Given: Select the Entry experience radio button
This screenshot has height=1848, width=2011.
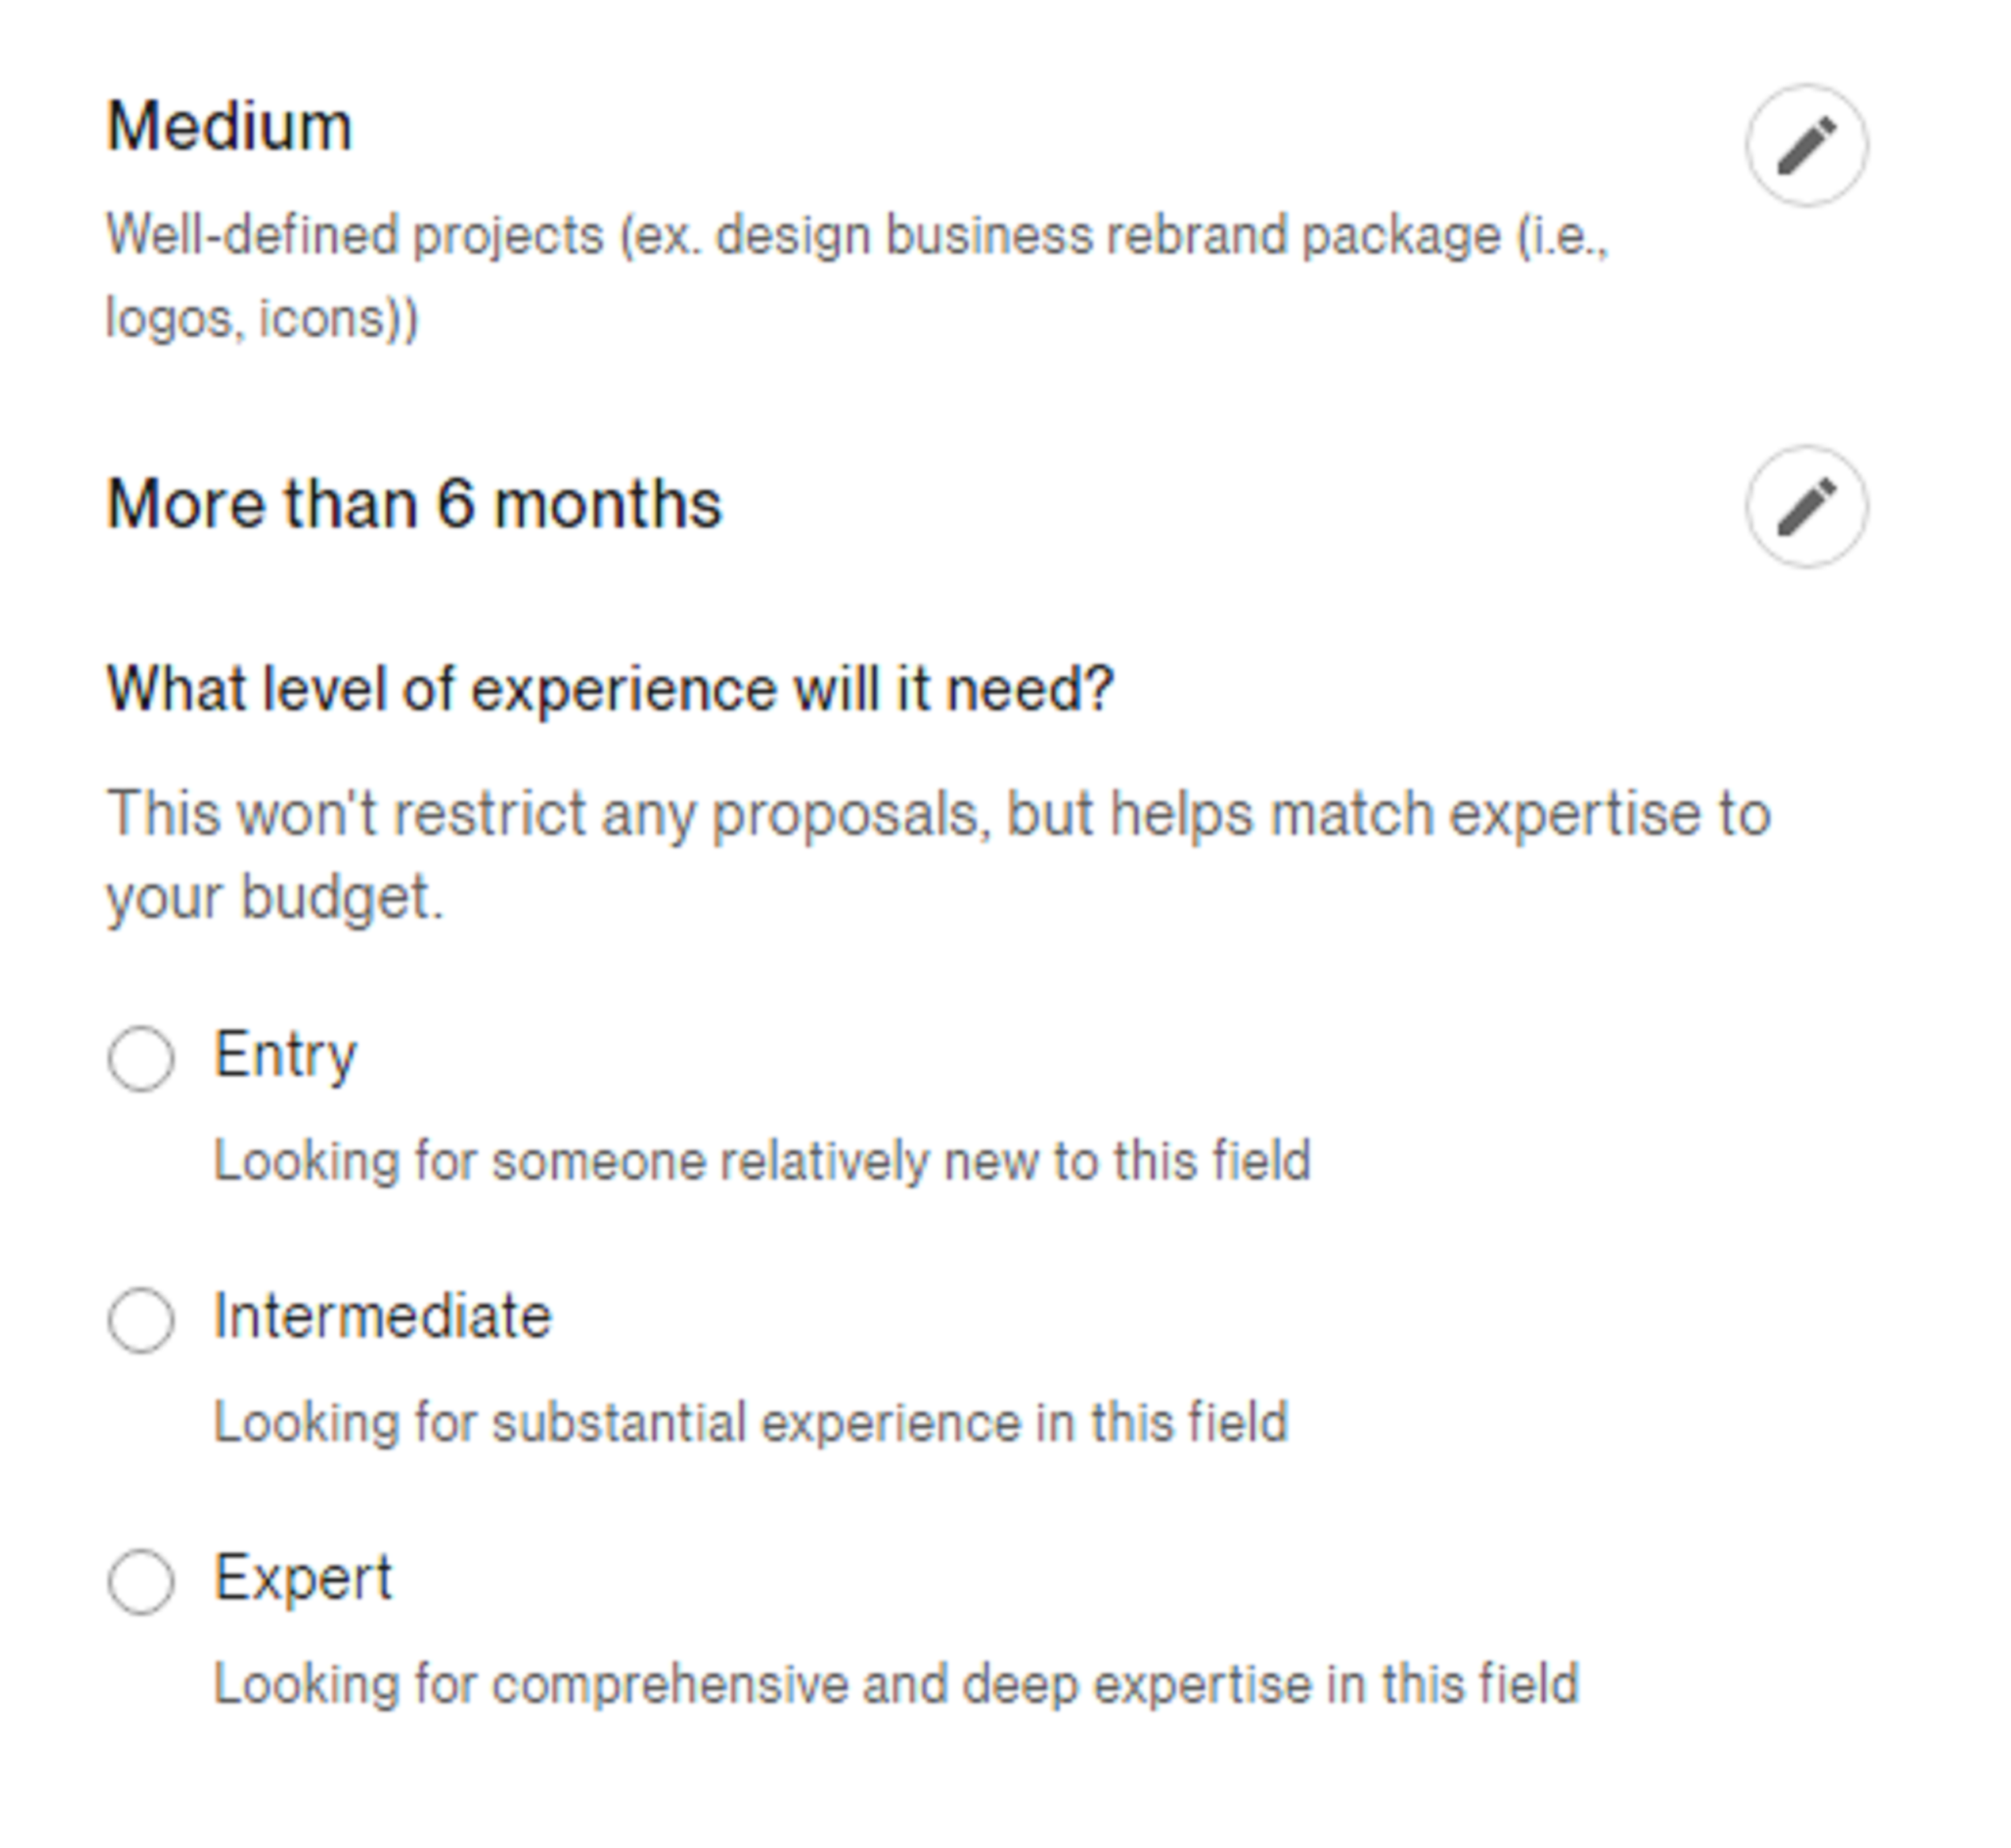Looking at the screenshot, I should point(141,1058).
